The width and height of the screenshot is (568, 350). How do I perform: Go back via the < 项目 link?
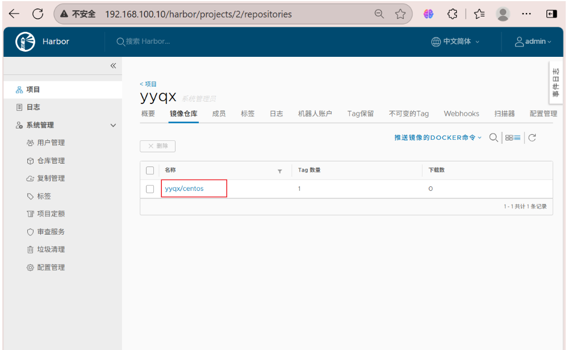pyautogui.click(x=148, y=84)
